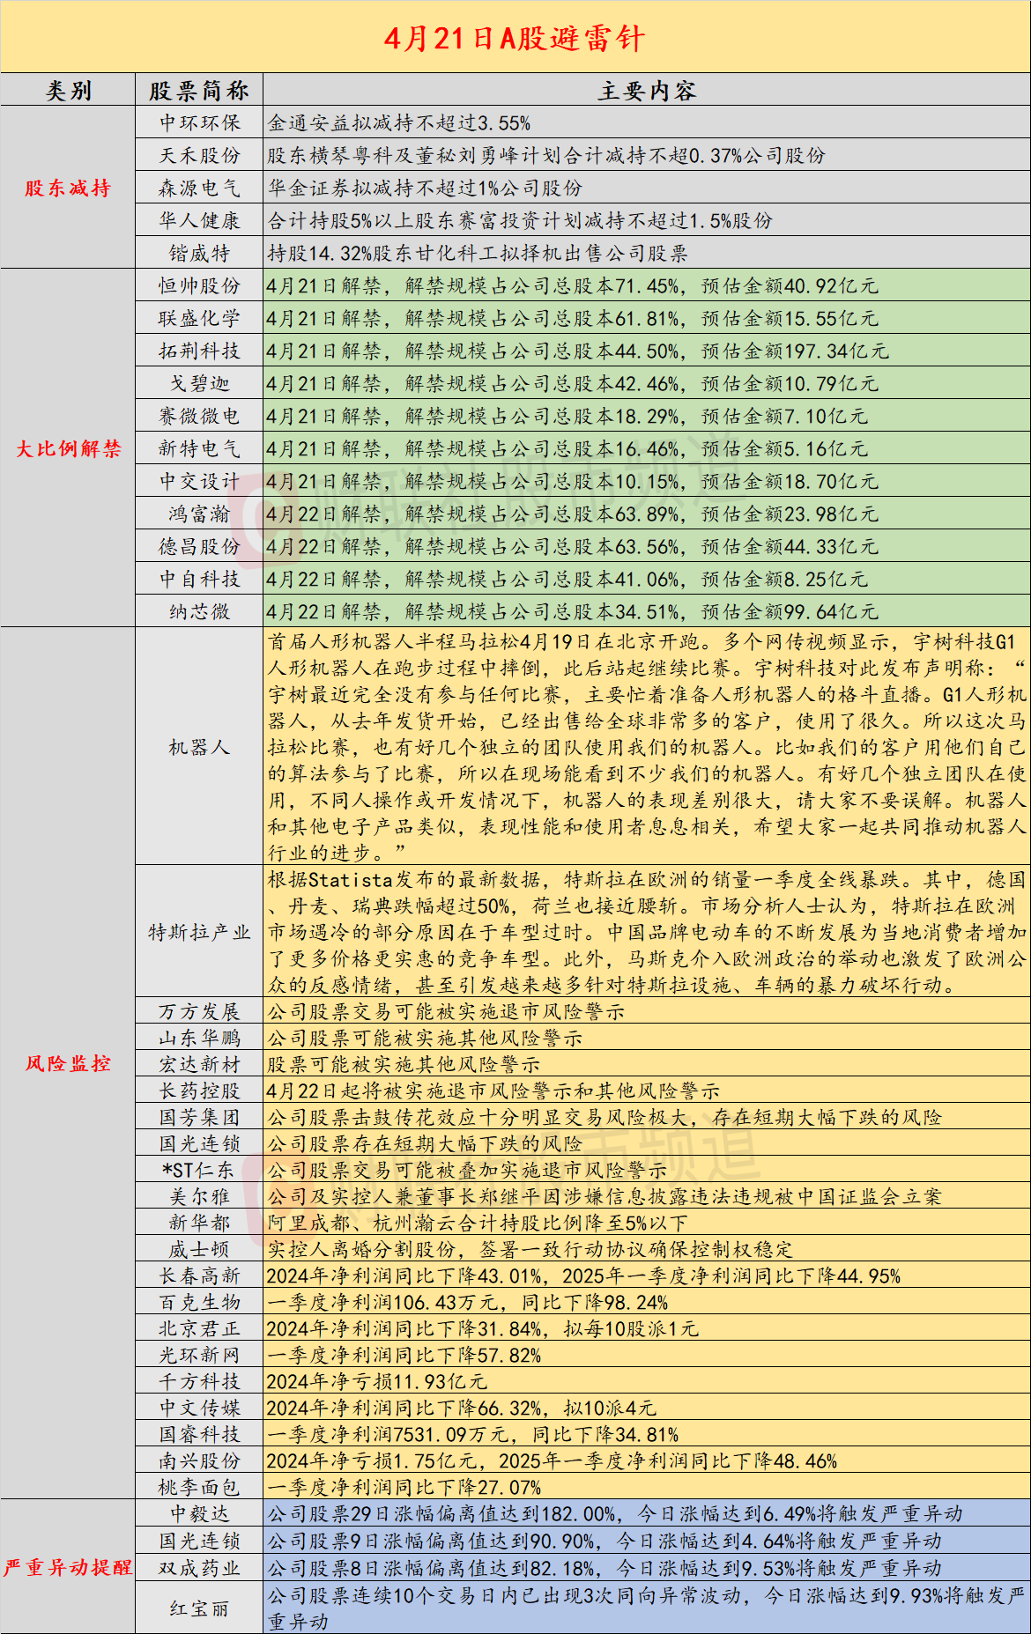Click stock name '国芳集团'

(x=199, y=1117)
